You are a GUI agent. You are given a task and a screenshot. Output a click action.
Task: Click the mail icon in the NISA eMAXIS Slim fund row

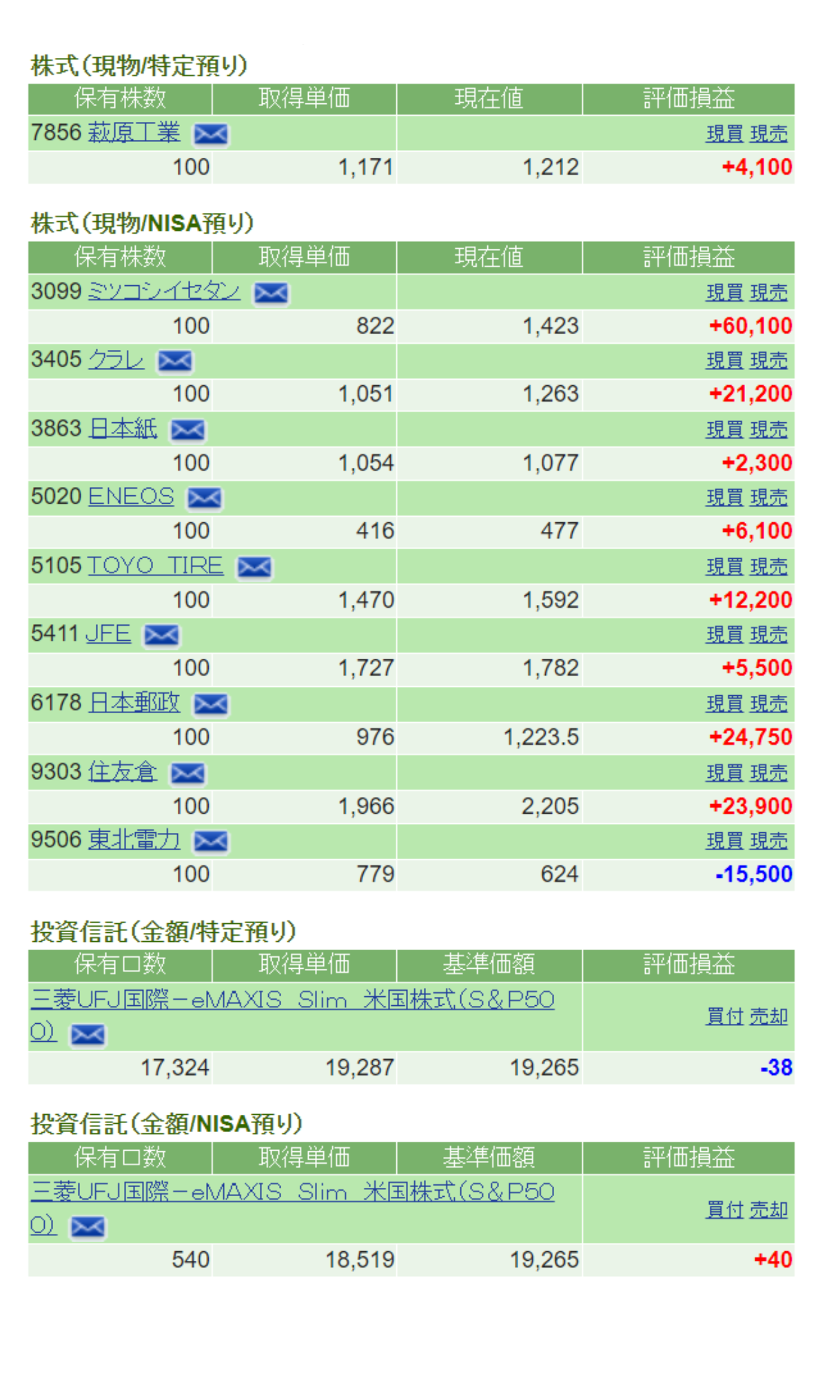click(88, 1226)
